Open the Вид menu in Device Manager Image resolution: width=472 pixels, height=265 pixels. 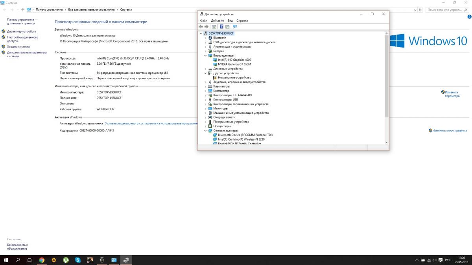(230, 20)
